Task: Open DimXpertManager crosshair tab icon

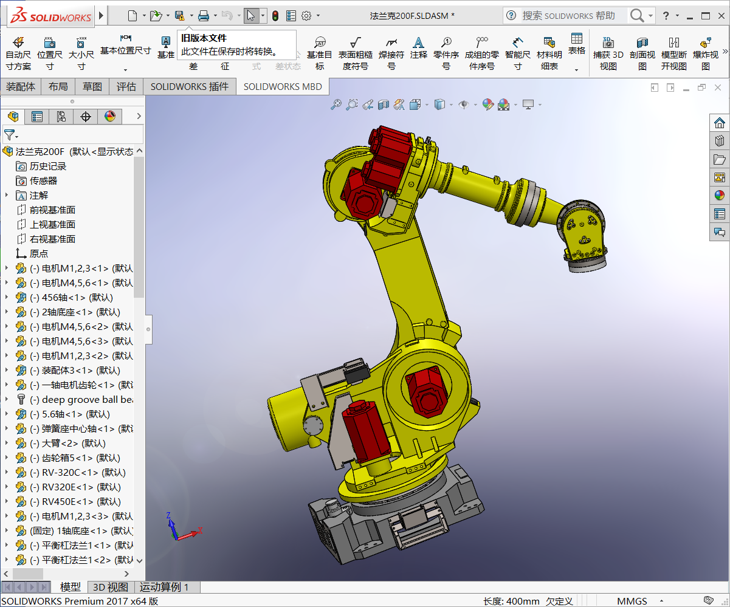Action: click(86, 117)
